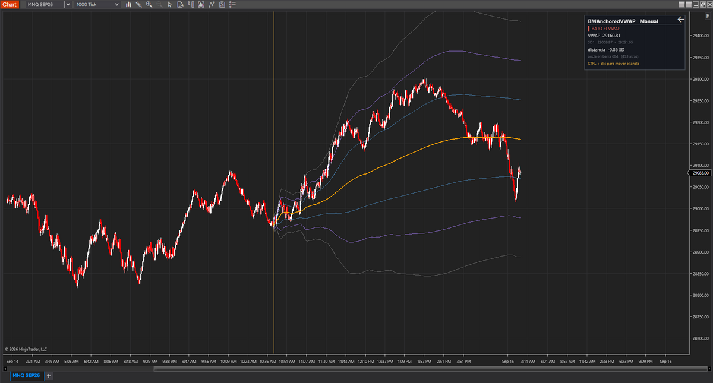The image size is (713, 383).
Task: Click the back arrow in BMAnchoredVWAP panel
Action: 681,20
